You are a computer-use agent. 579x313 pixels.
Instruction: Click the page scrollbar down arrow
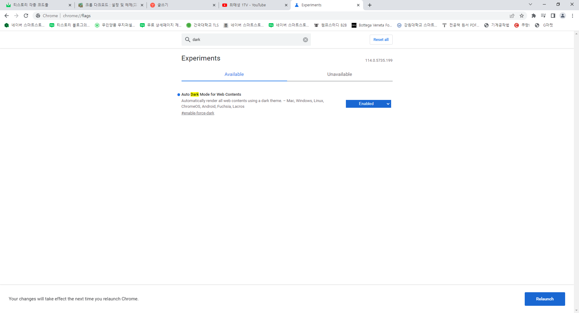pos(576,310)
